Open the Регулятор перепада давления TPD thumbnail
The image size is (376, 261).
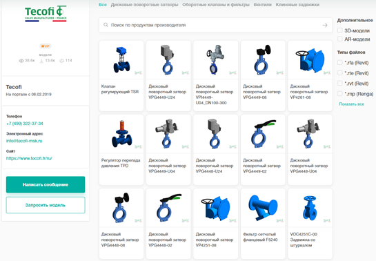point(121,134)
